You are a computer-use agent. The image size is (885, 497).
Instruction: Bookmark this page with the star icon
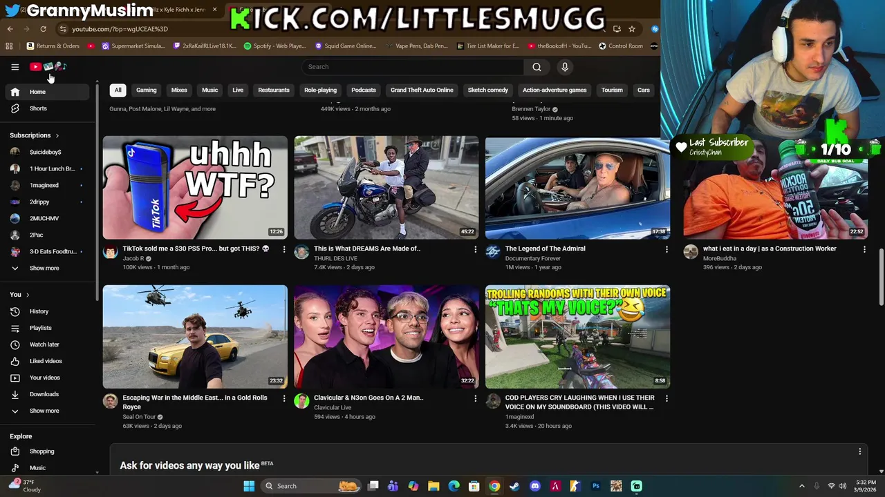631,29
